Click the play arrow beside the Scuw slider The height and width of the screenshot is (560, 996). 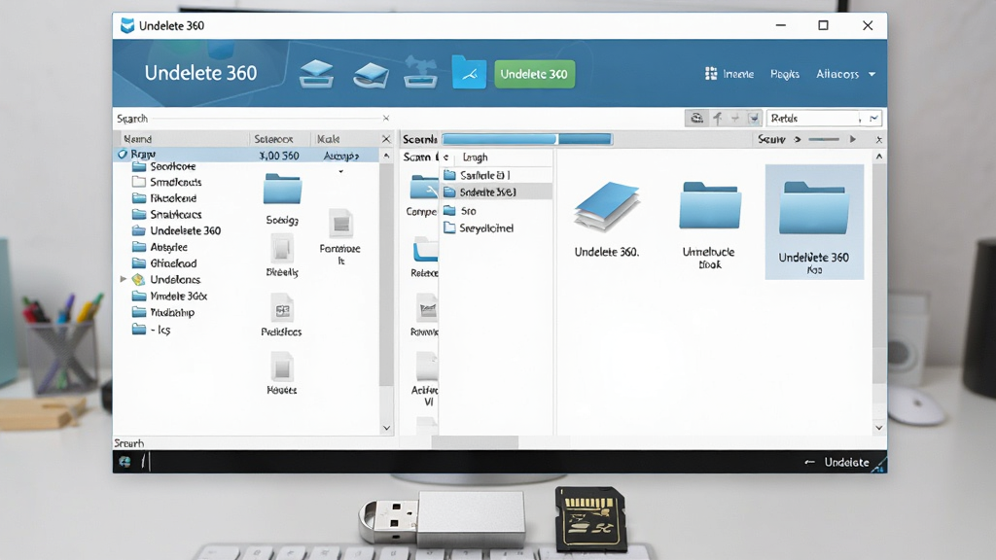coord(853,139)
